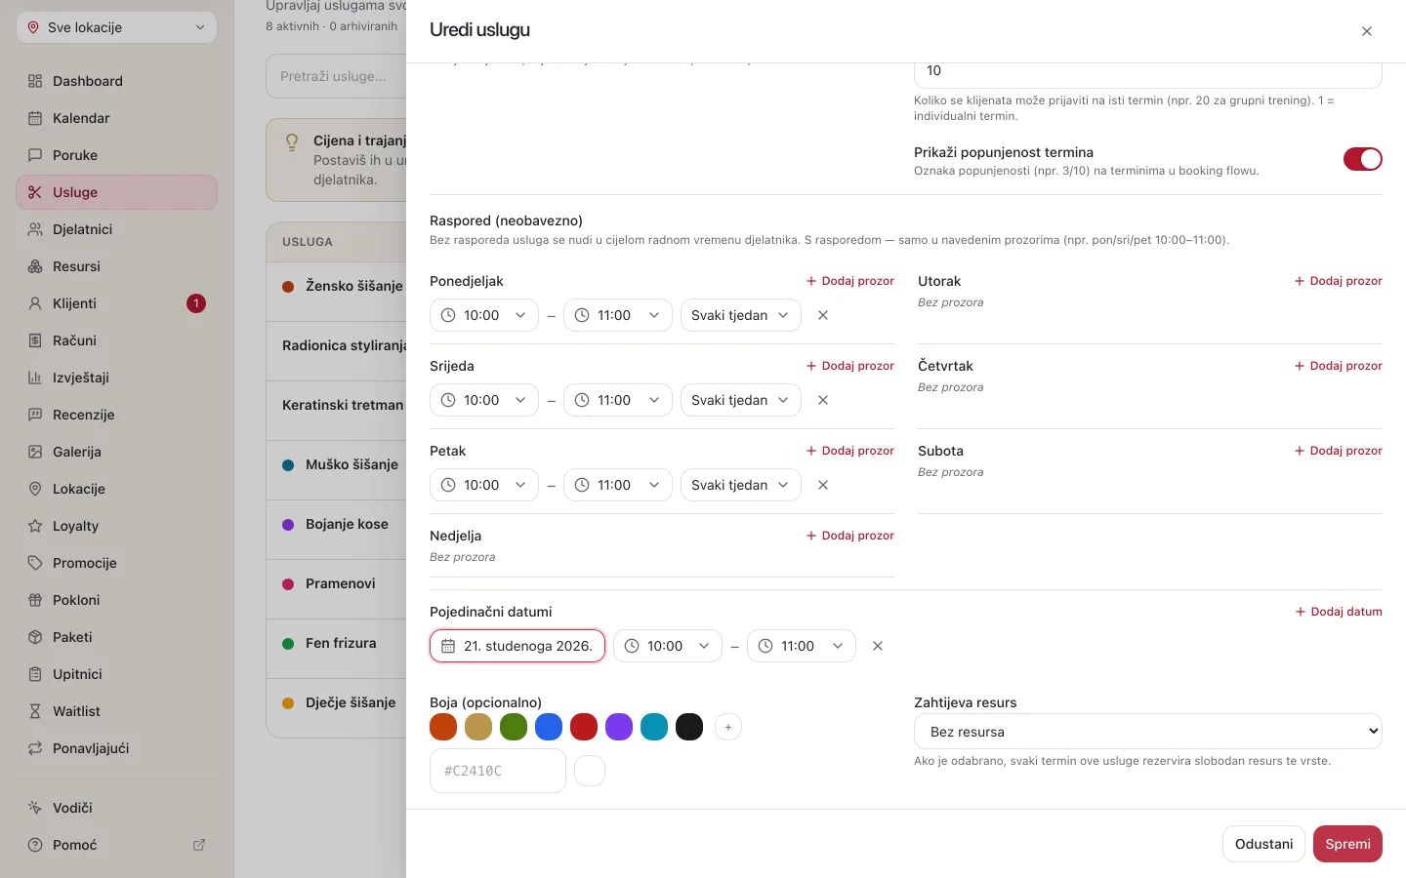The height and width of the screenshot is (878, 1406).
Task: Click the Klijenti notification badge
Action: point(196,303)
